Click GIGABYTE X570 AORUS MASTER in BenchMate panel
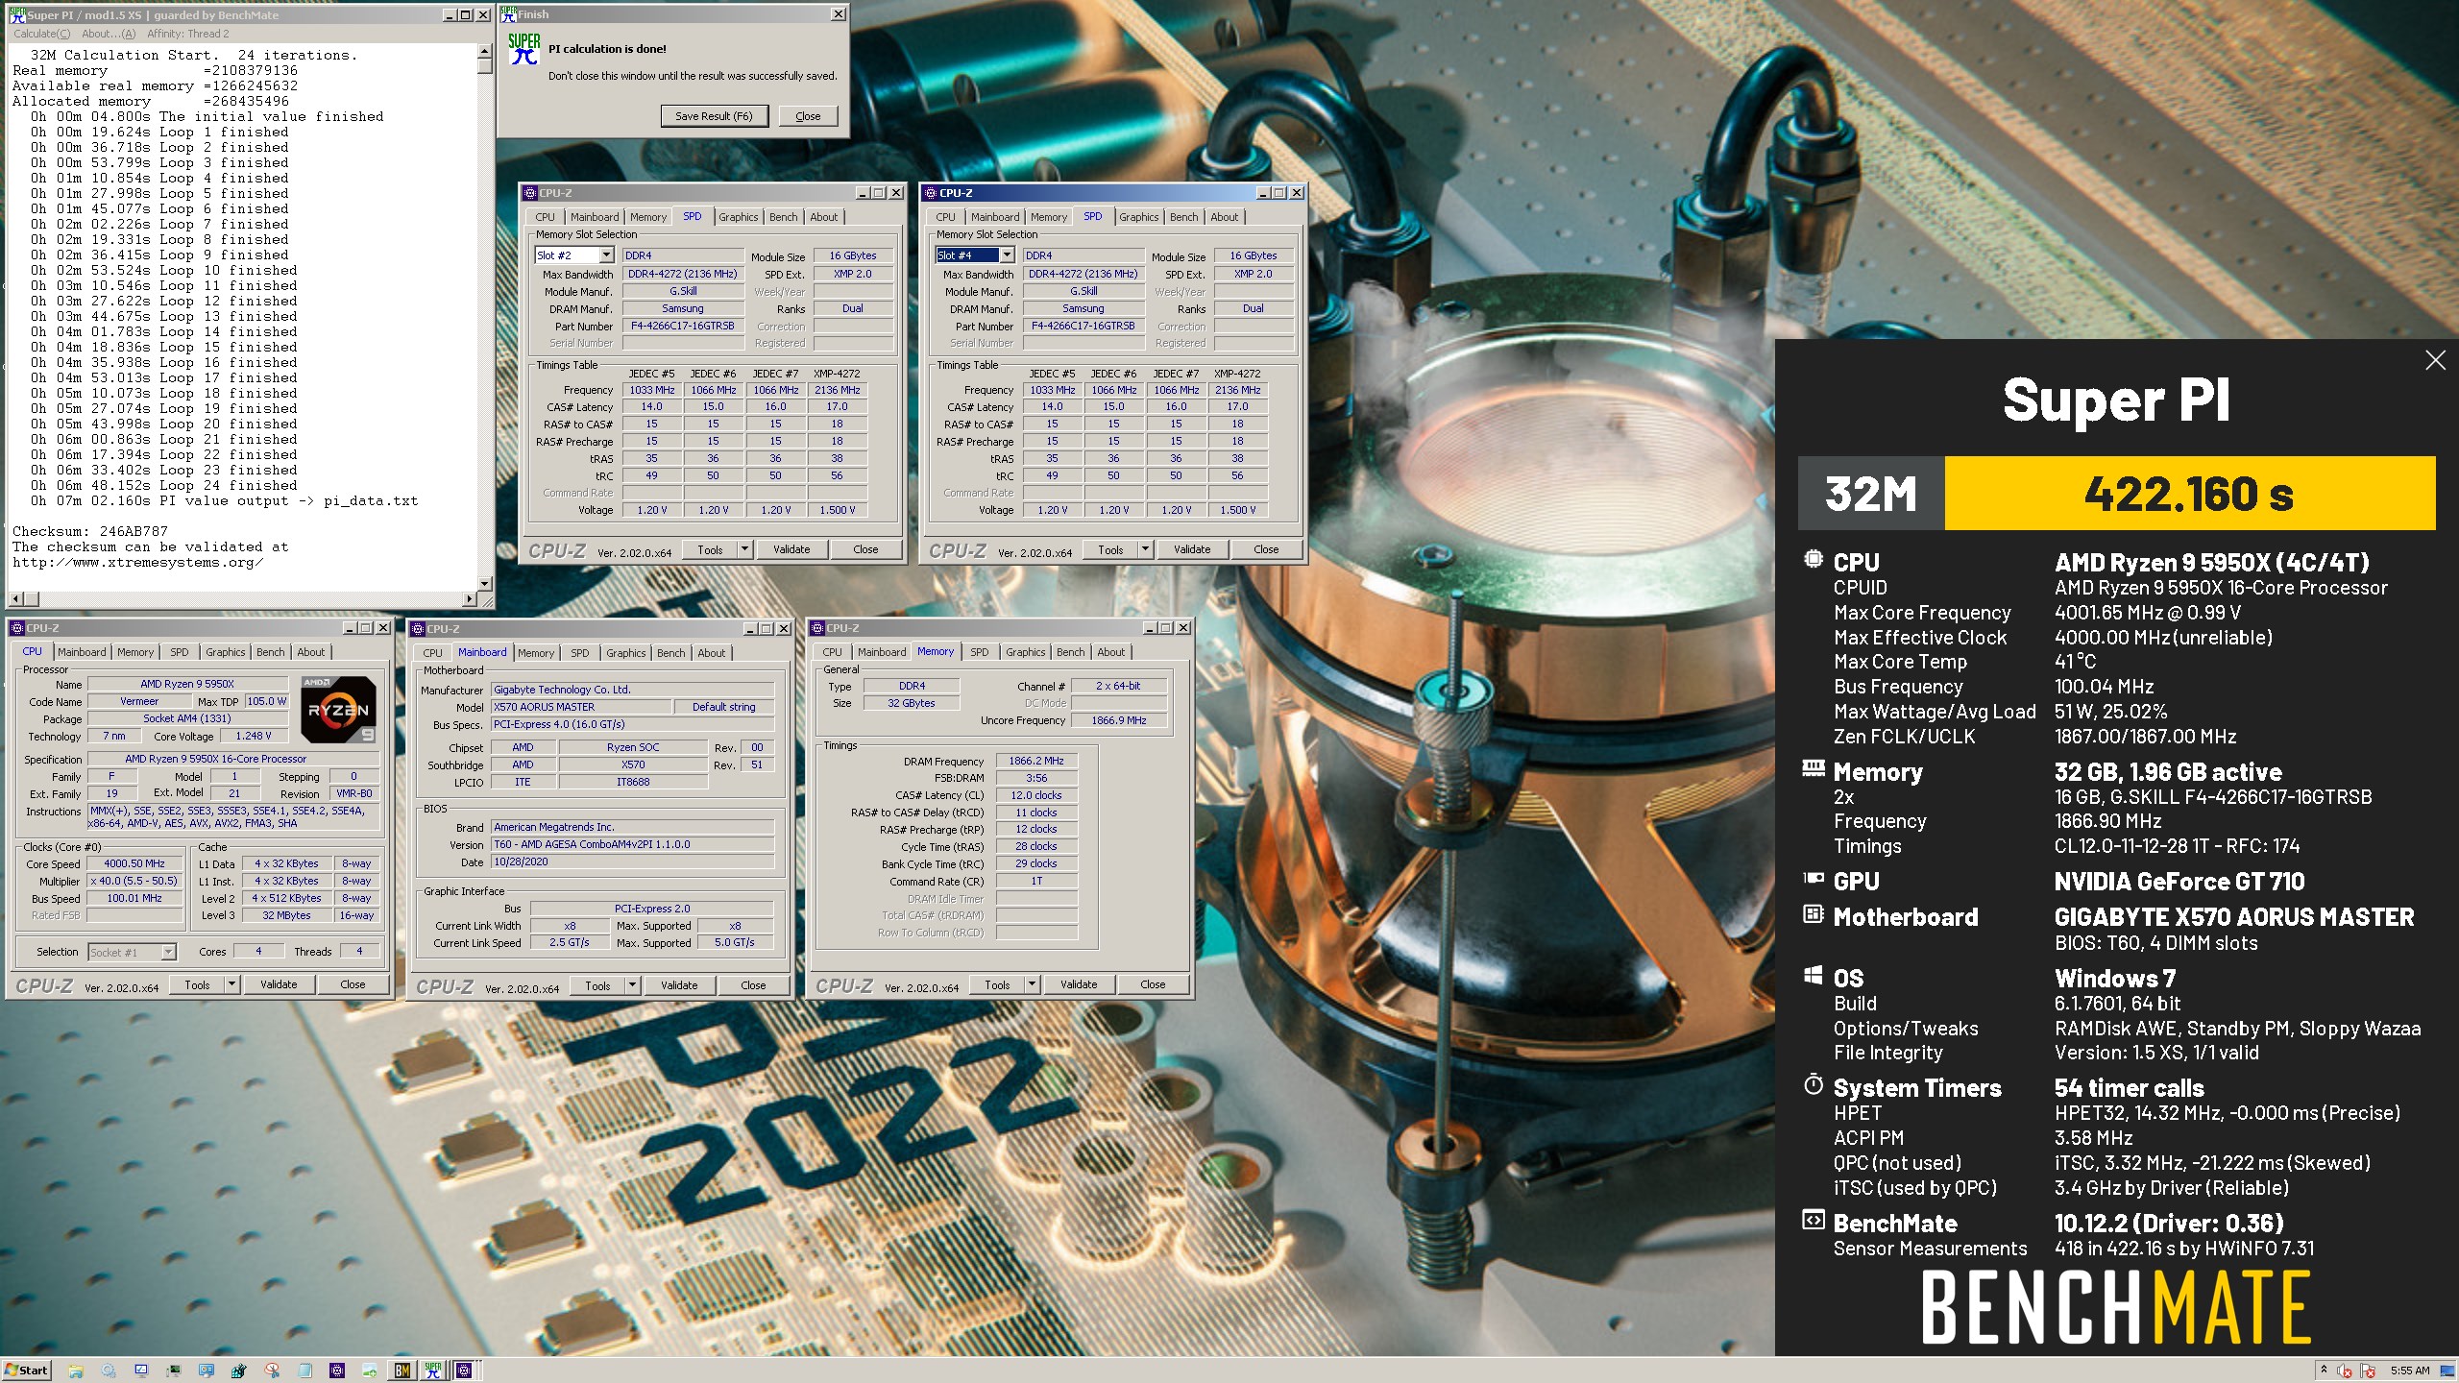This screenshot has height=1383, width=2459. (2234, 916)
